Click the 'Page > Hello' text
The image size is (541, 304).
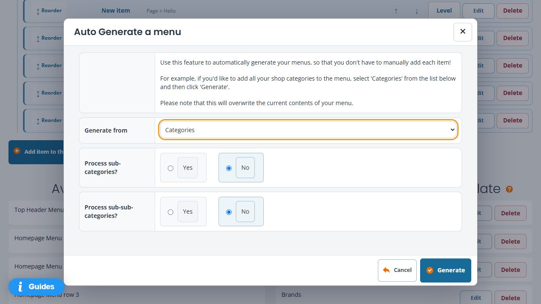coord(161,11)
